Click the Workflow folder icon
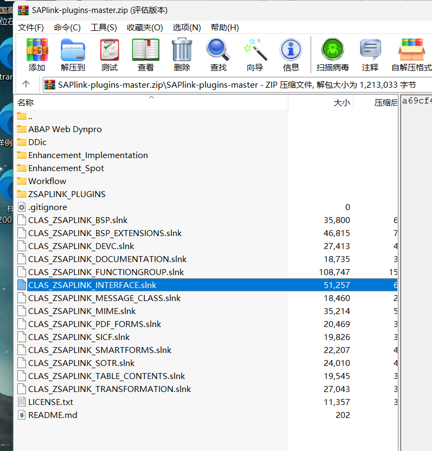This screenshot has width=432, height=451. (22, 181)
